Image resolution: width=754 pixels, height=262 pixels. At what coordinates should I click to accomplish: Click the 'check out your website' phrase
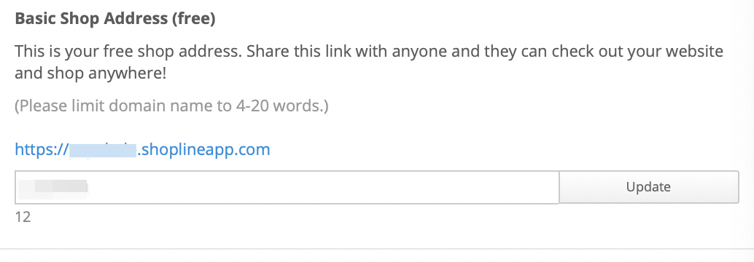[637, 51]
